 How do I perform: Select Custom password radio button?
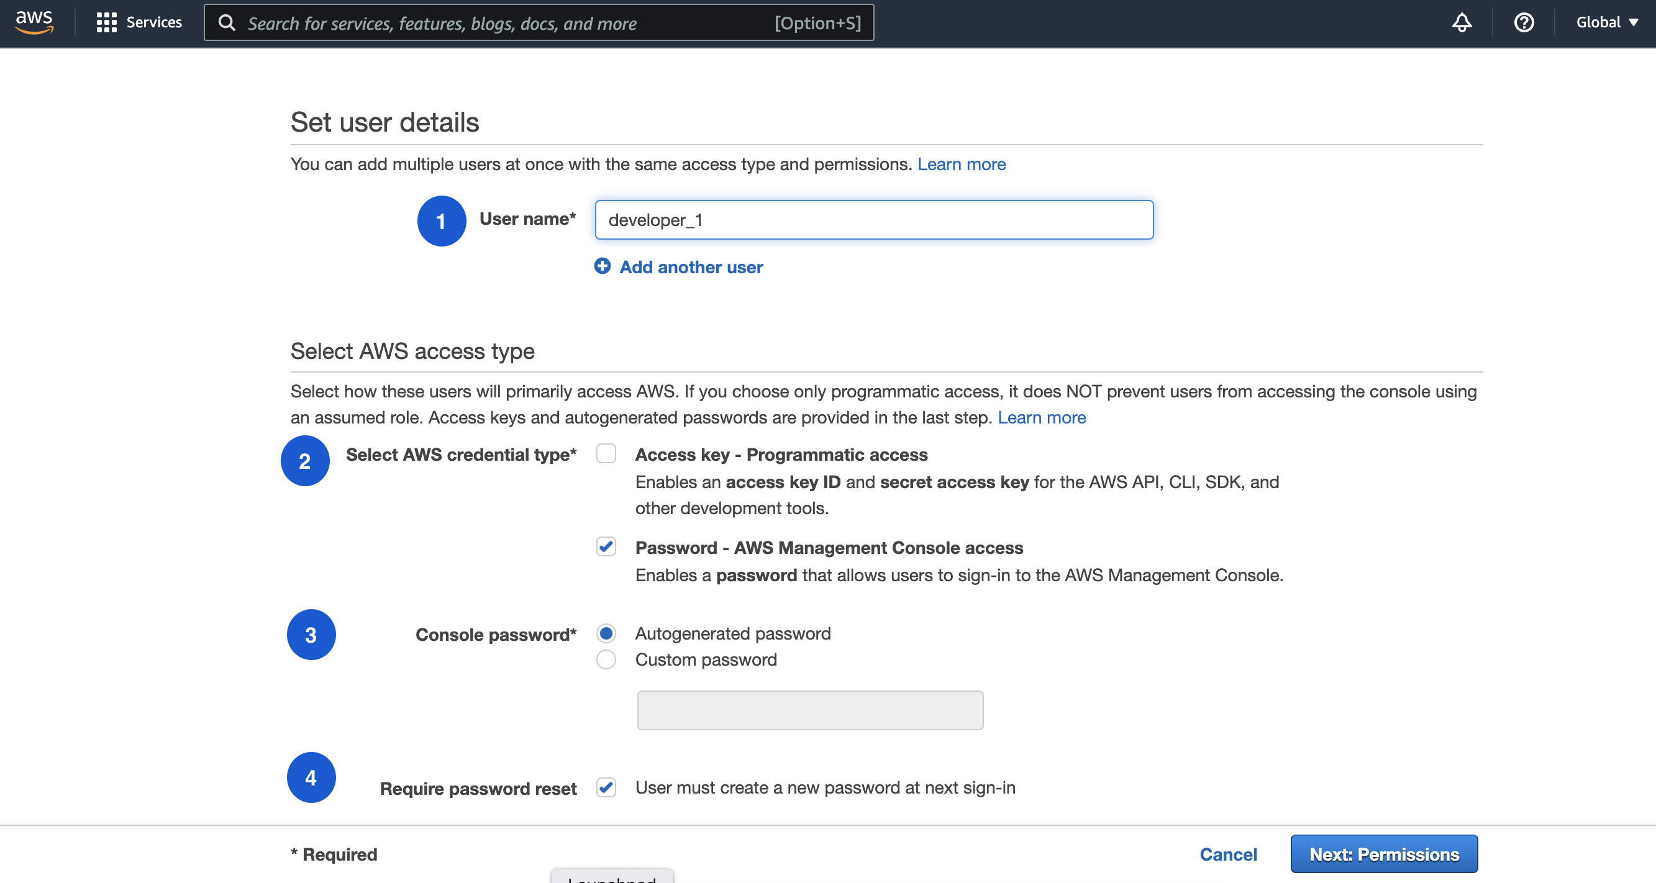click(x=608, y=659)
